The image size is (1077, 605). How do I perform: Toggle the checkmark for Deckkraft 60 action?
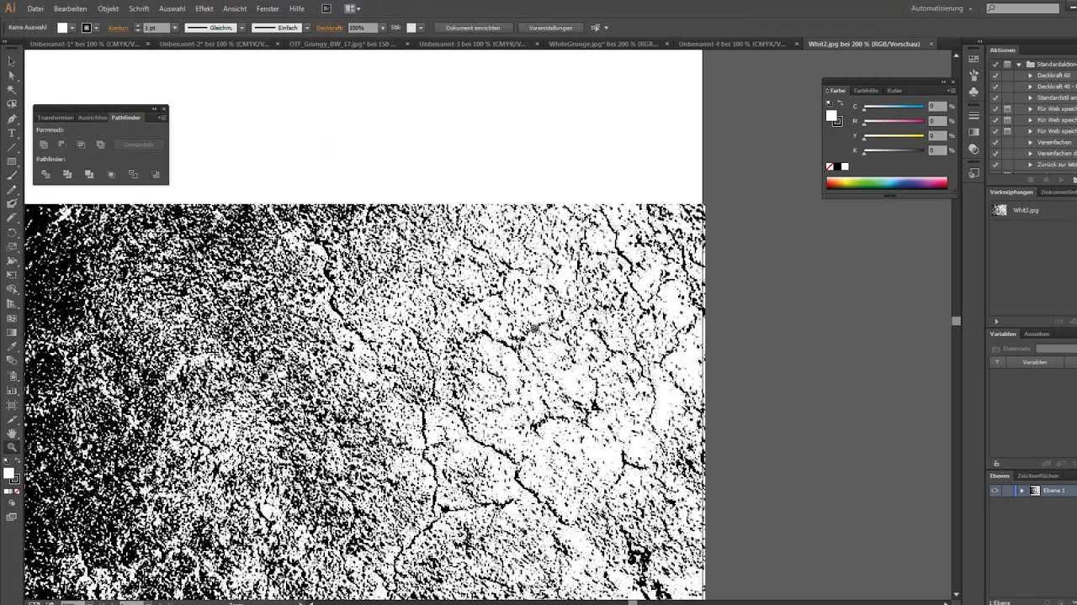(x=995, y=76)
